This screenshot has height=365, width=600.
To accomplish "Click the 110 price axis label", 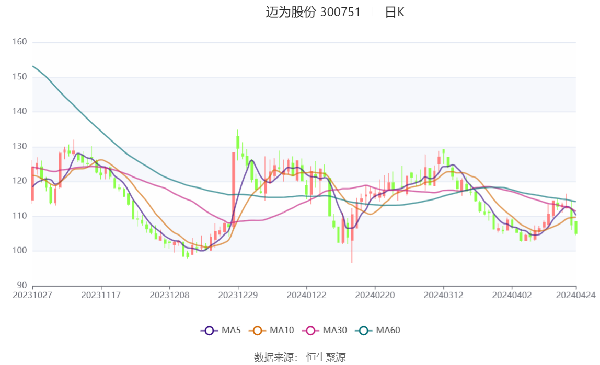I will click(x=19, y=216).
